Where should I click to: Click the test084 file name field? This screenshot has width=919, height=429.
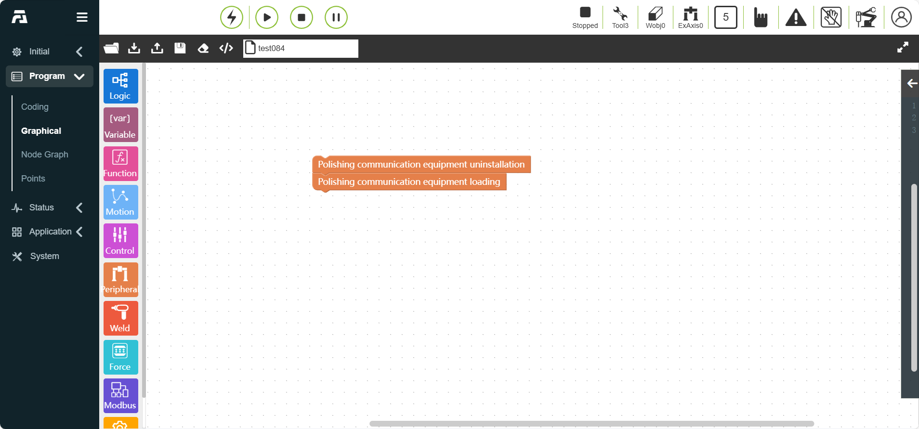pos(301,48)
